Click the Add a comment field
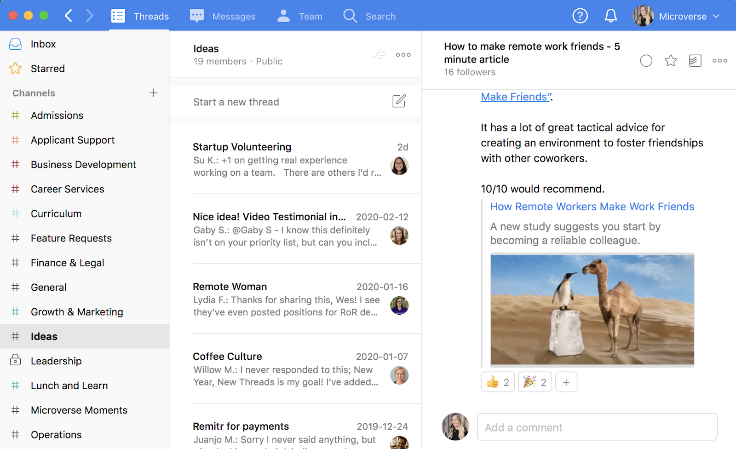Viewport: 736px width, 449px height. (597, 427)
